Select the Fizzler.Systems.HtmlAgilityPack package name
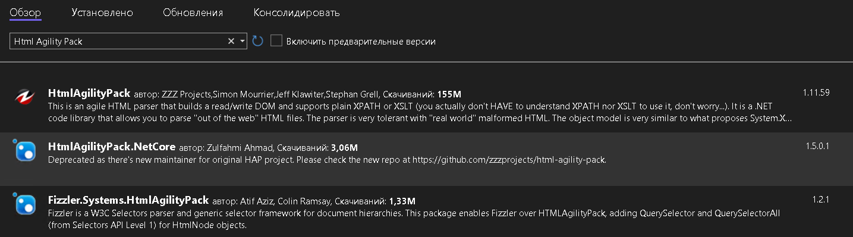The height and width of the screenshot is (237, 853). (x=128, y=200)
